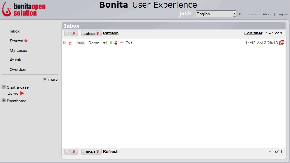Screen dimensions: 290x163
Task: Toggle the bottom select-all checkbox
Action: [69, 151]
